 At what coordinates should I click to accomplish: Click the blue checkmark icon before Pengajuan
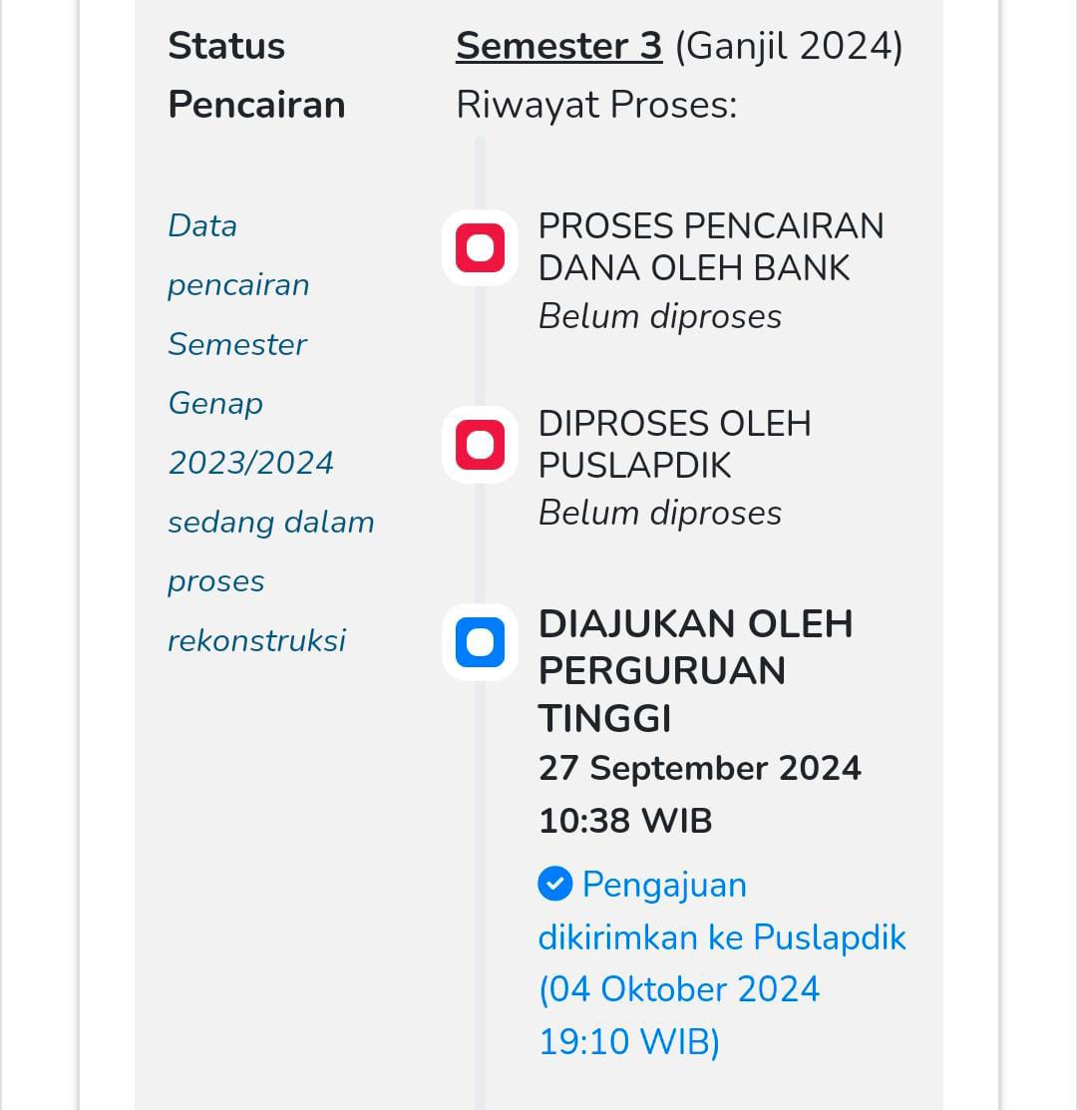554,884
